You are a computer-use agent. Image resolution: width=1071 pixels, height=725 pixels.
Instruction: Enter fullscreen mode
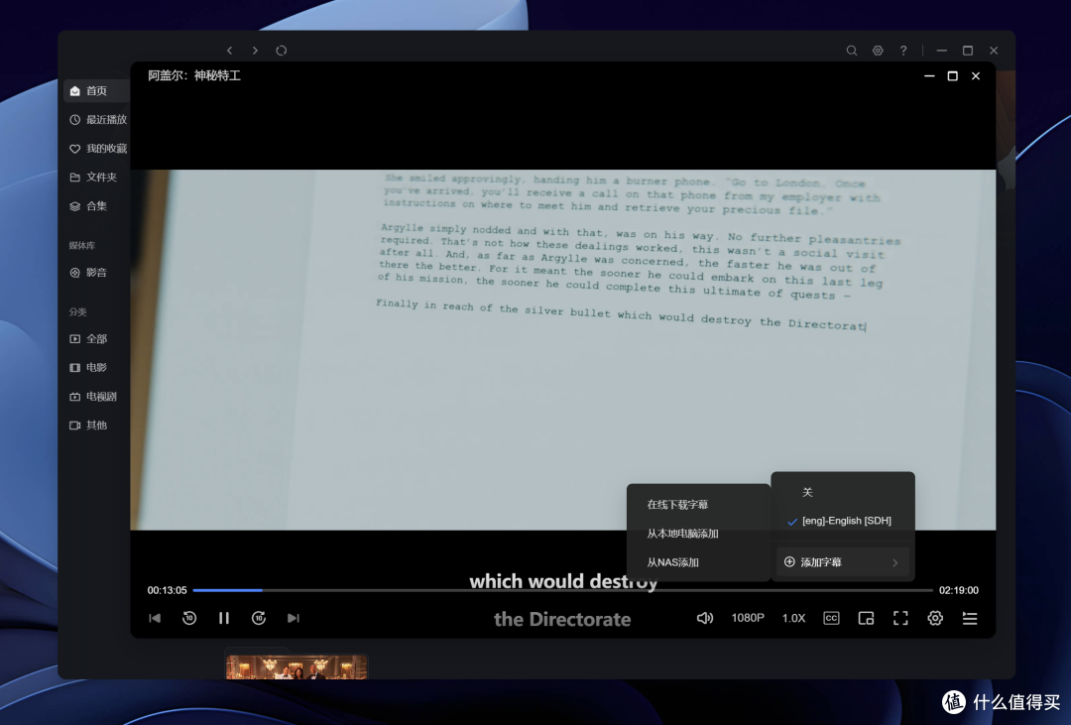(x=900, y=618)
